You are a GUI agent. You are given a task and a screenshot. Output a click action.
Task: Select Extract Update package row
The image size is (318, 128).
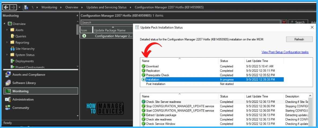pos(224,115)
